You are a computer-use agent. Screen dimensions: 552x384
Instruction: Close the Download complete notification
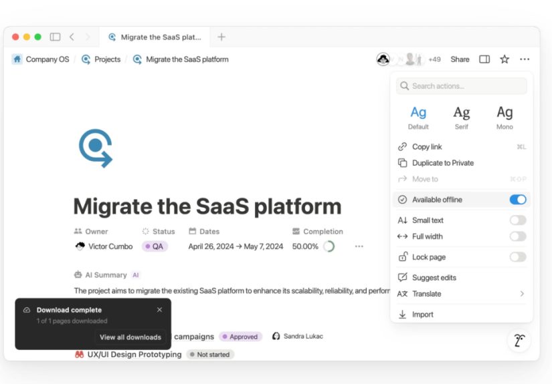tap(159, 310)
